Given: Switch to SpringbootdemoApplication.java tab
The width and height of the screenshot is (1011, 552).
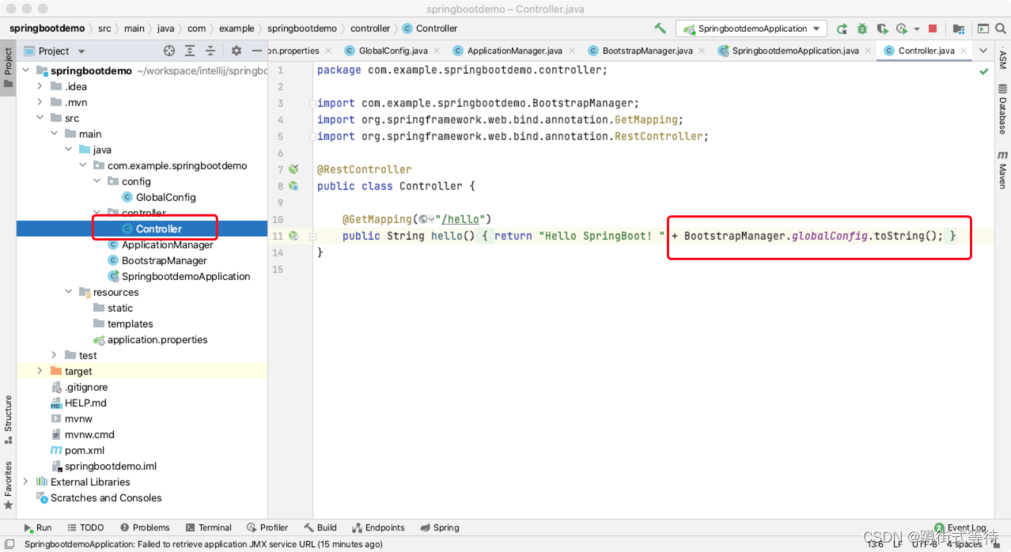Looking at the screenshot, I should [796, 51].
